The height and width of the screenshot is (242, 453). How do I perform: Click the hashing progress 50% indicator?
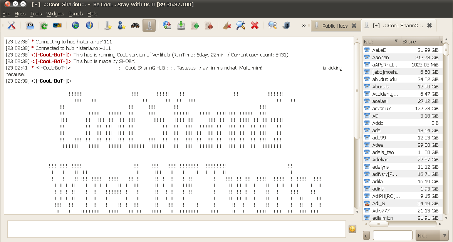pyautogui.click(x=58, y=25)
